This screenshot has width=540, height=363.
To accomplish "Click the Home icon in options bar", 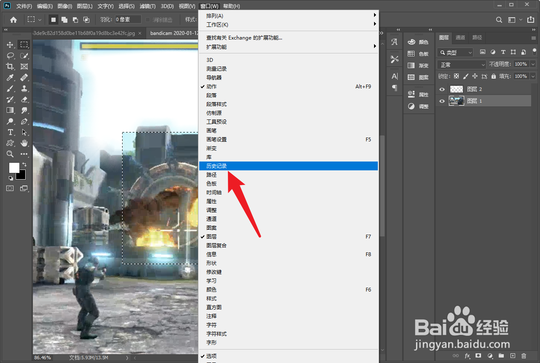I will (13, 19).
